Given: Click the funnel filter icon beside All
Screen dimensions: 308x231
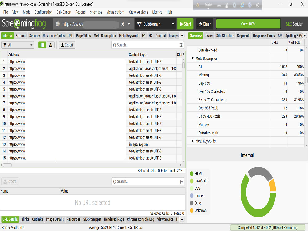Looking at the screenshot, I should click(5, 45).
